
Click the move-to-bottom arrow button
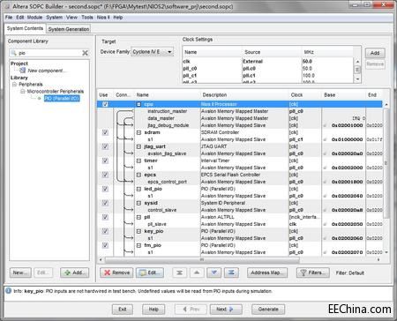[x=231, y=272]
